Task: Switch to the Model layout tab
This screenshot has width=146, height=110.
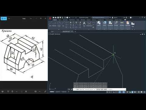Action: 52,92
